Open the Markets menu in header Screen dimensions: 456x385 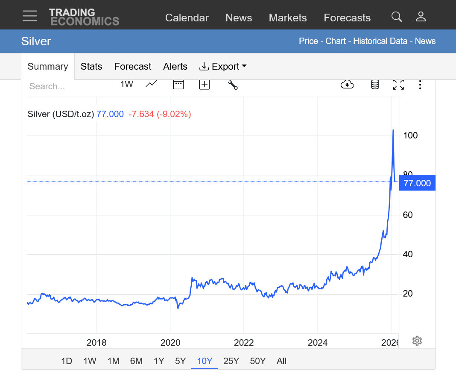(x=287, y=18)
